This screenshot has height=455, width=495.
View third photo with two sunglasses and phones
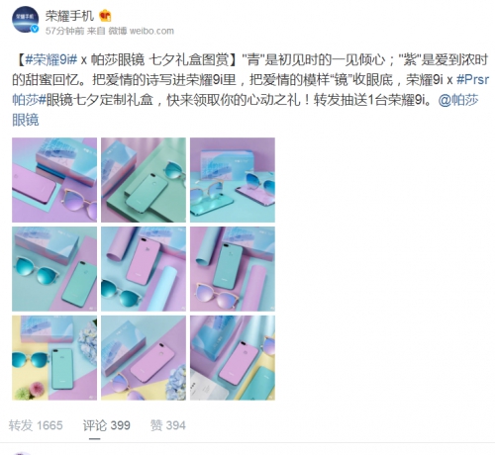[x=233, y=180]
